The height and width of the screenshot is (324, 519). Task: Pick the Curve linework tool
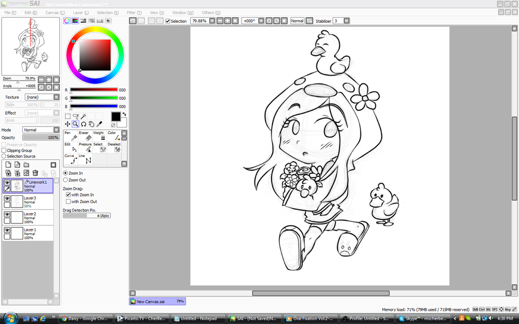pos(70,159)
